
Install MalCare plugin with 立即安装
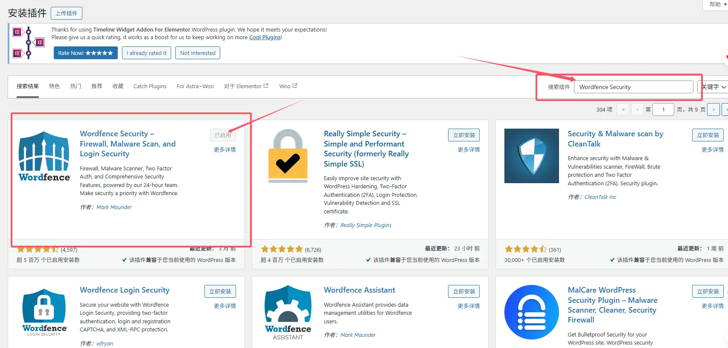pyautogui.click(x=708, y=291)
